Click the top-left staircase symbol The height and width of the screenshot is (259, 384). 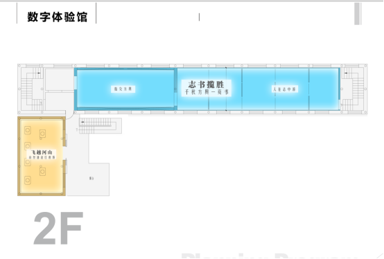(x=33, y=89)
